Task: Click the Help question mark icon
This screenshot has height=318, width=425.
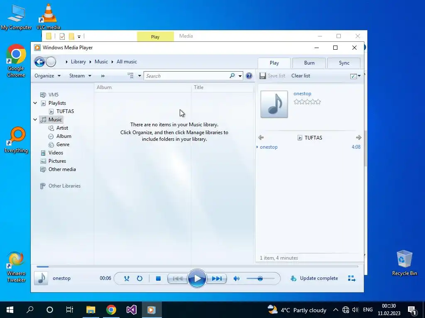Action: coord(249,76)
